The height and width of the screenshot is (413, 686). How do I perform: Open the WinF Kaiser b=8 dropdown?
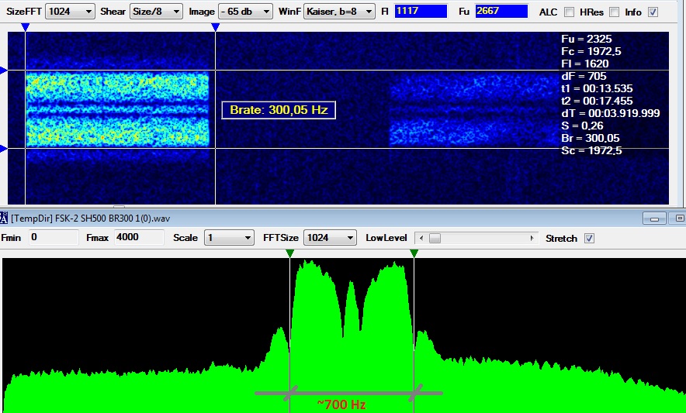[x=339, y=12]
